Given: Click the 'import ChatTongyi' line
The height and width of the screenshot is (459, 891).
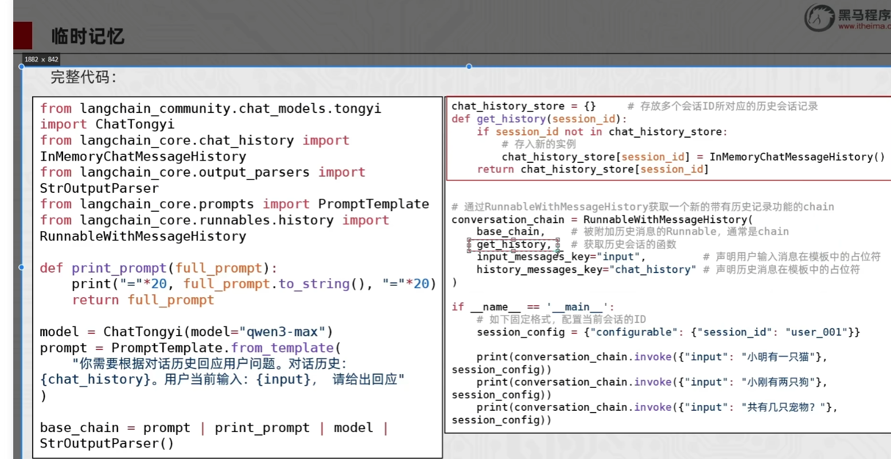Looking at the screenshot, I should point(107,125).
